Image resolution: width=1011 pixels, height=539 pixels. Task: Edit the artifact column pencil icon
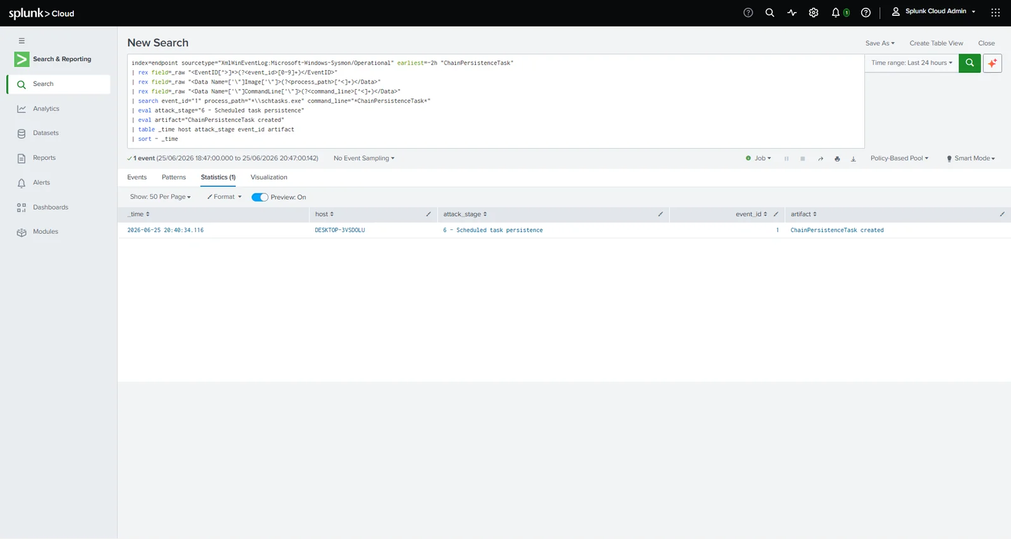[x=1002, y=214]
